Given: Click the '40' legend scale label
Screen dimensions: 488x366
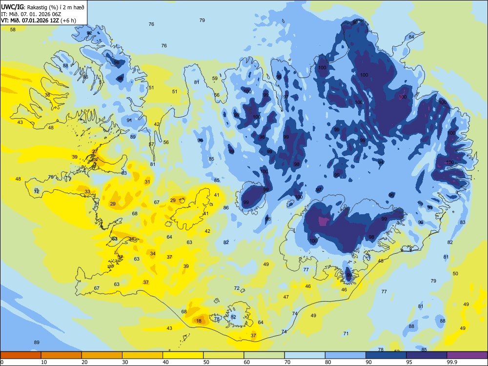Looking at the screenshot, I should pos(165,362).
